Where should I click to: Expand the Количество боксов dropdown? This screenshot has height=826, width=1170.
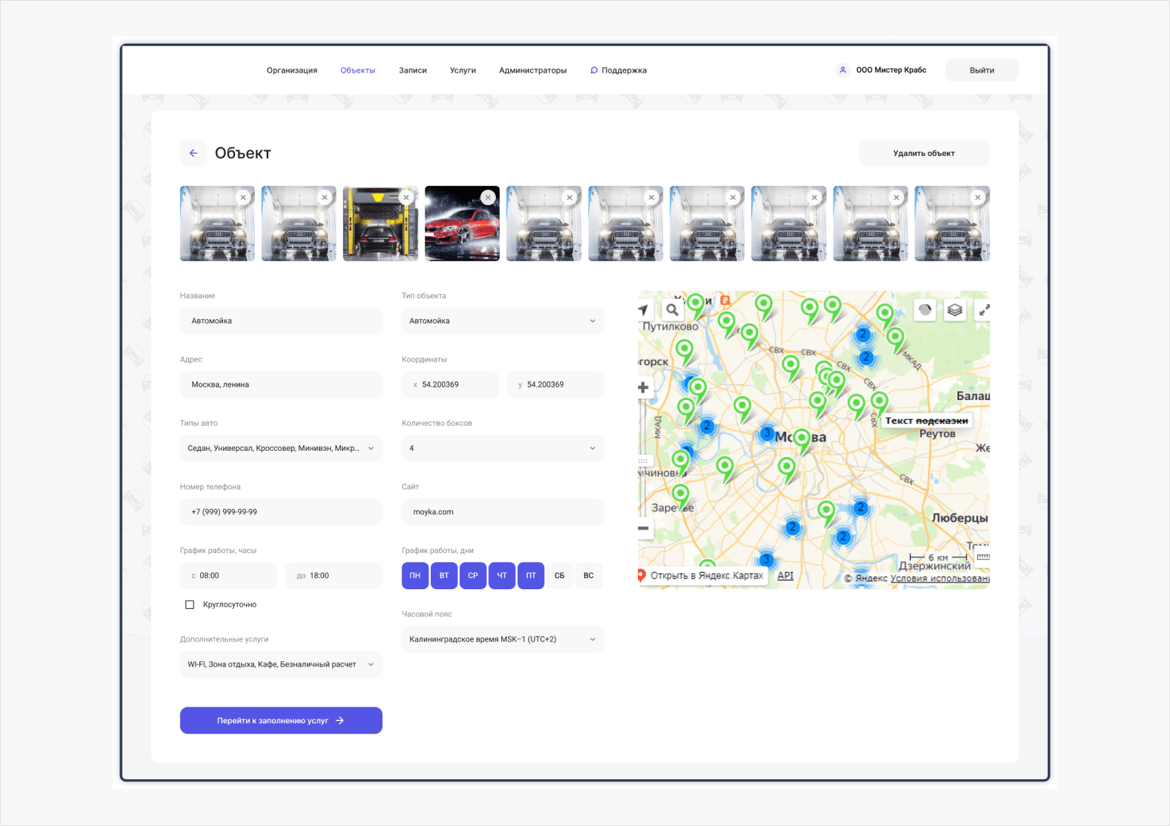click(503, 448)
